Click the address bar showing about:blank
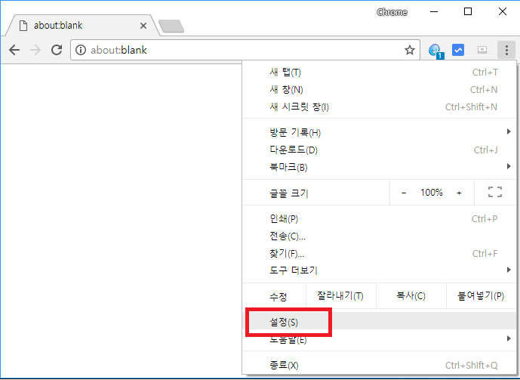Viewport: 520px width, 380px height. [245, 50]
